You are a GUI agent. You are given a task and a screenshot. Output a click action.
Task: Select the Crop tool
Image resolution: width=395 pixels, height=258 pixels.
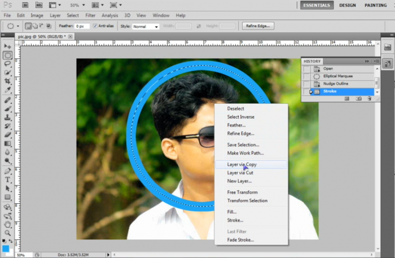coord(8,81)
